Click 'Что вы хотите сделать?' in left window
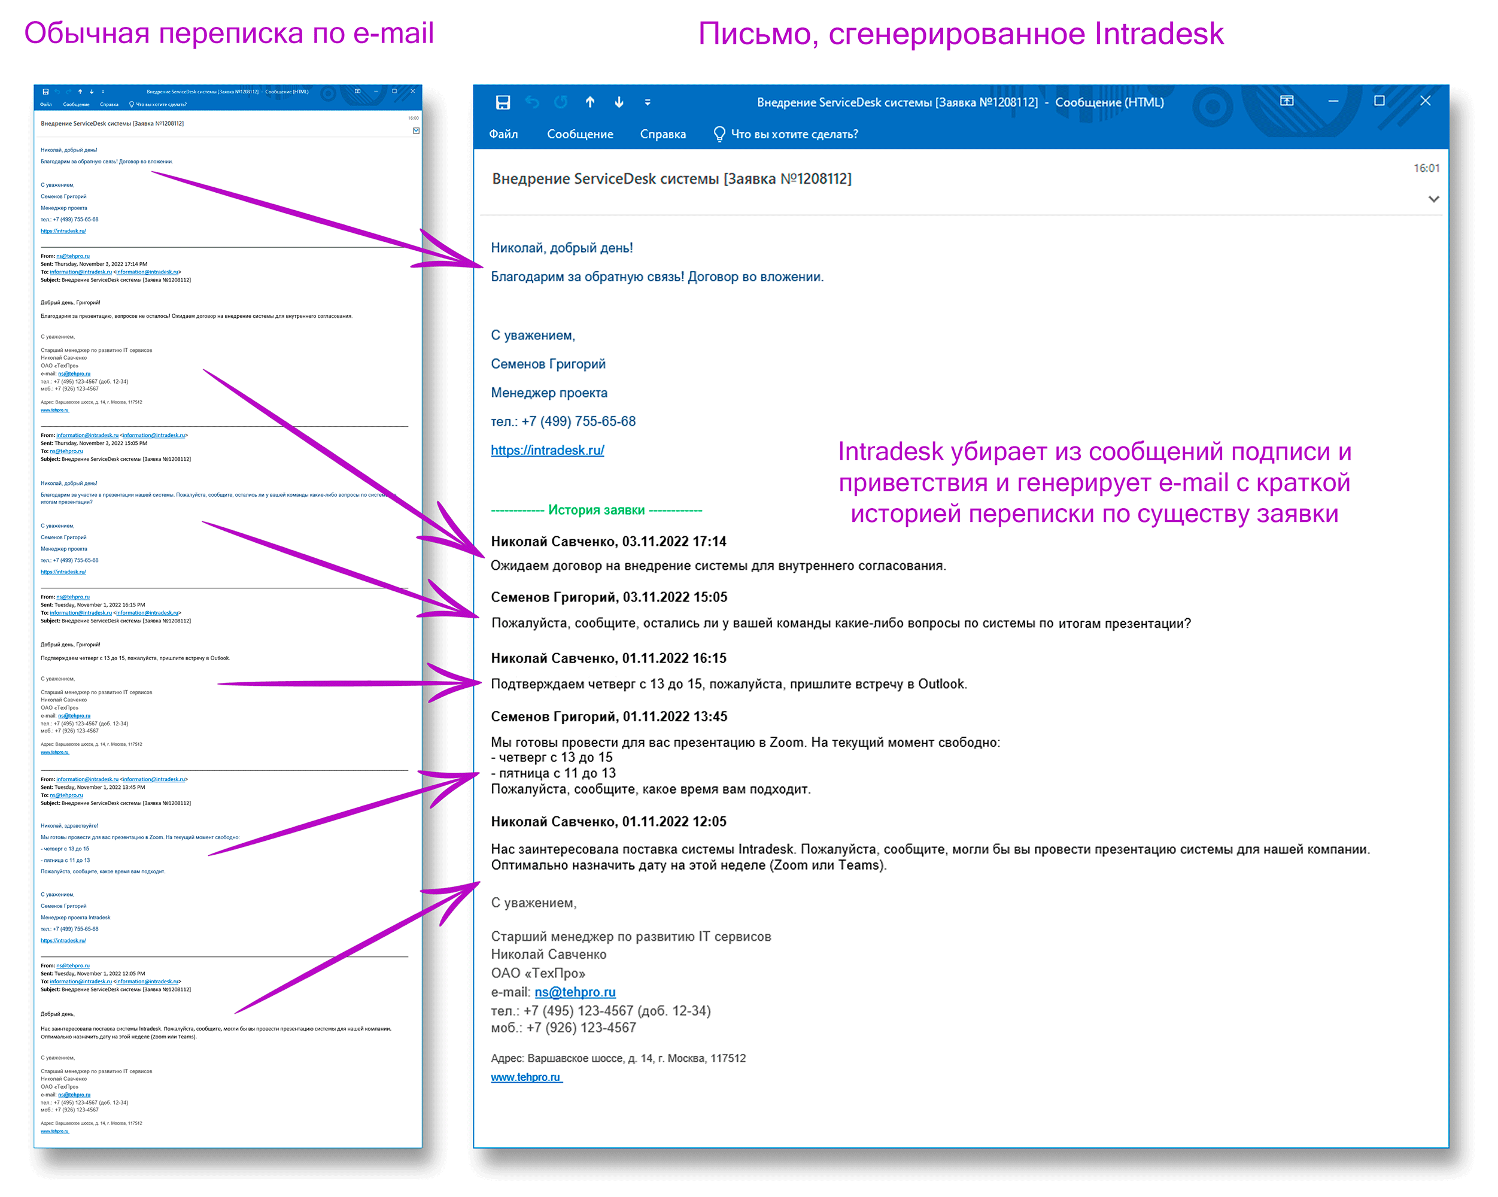 pyautogui.click(x=161, y=104)
